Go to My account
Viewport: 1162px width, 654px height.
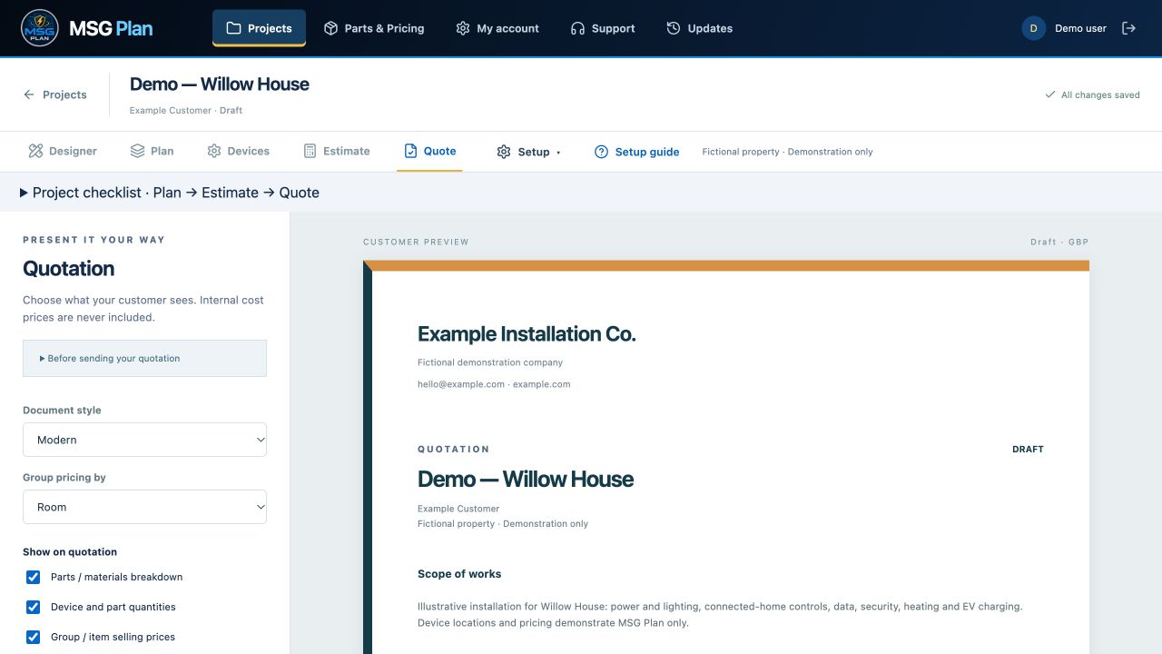[x=497, y=28]
